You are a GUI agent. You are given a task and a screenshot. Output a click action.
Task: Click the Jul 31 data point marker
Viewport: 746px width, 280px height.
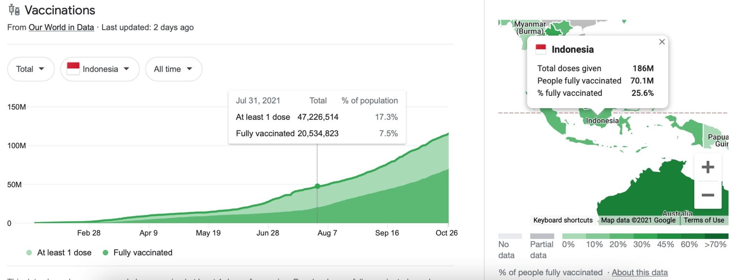(x=317, y=186)
